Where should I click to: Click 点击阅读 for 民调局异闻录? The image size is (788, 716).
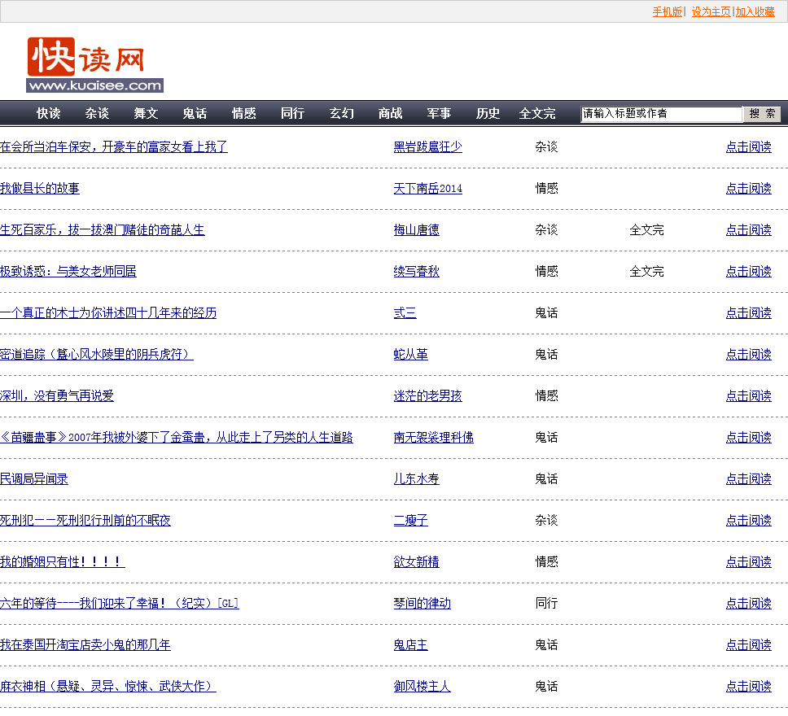pos(748,479)
